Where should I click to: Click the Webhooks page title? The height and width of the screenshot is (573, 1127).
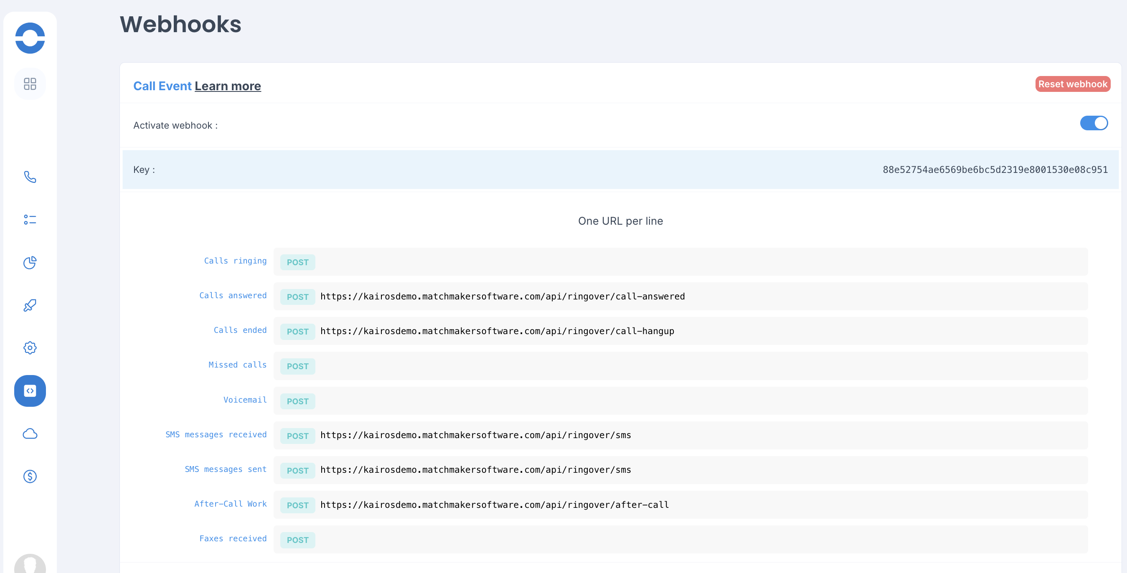click(180, 24)
